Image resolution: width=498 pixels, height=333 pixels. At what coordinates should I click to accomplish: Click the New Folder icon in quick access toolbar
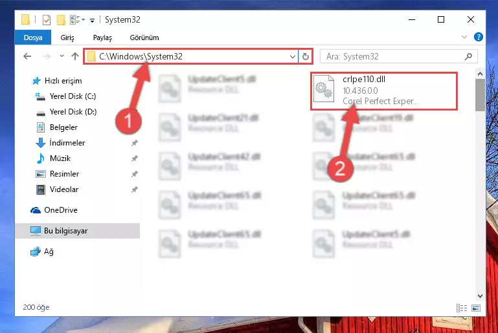tap(61, 20)
